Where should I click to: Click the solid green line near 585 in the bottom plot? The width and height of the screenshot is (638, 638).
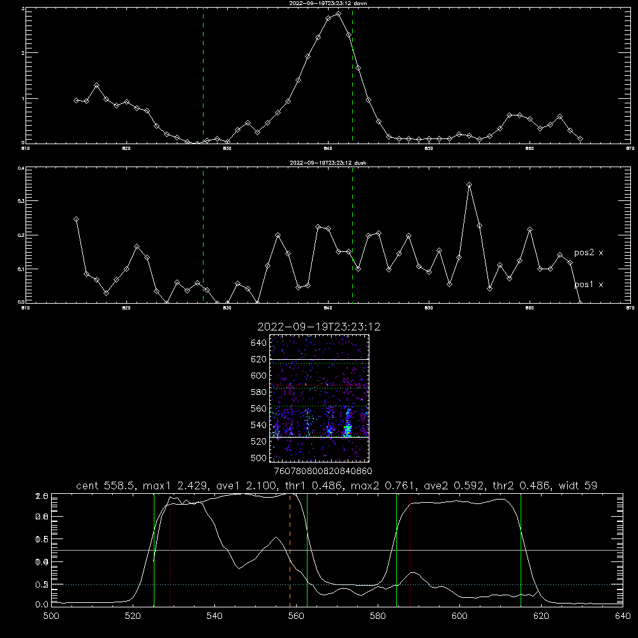(396, 550)
